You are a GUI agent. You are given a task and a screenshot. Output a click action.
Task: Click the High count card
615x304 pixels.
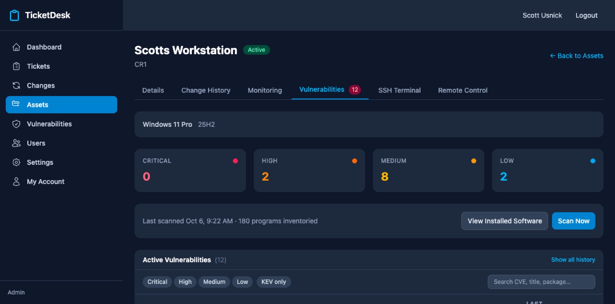309,170
